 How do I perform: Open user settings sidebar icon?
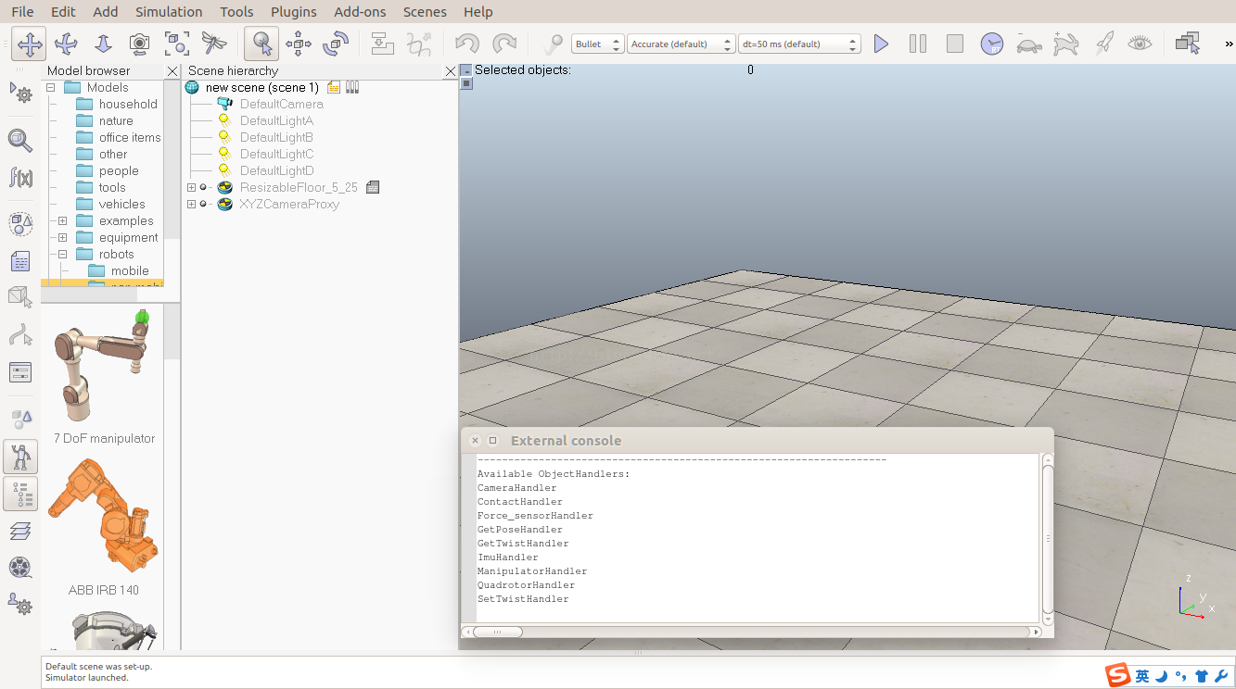(x=20, y=605)
